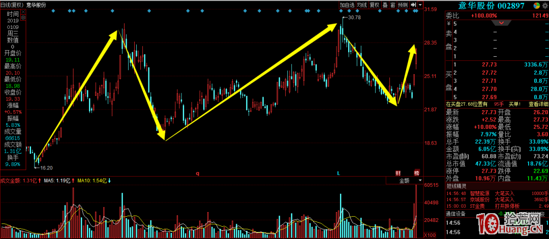Click the 跌停 22.69 value
Screen dimensions: 549x239
click(x=540, y=171)
